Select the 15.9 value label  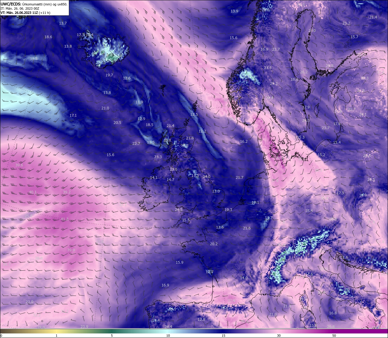coord(179,263)
